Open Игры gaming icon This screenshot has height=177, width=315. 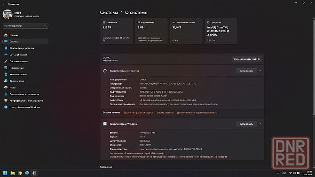[6, 88]
